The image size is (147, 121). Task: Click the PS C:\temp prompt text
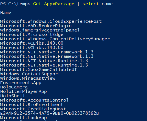coord(15,4)
